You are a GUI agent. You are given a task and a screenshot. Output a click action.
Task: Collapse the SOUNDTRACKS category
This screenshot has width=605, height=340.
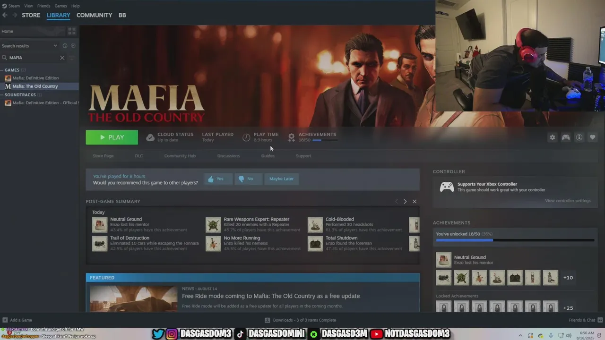click(2, 95)
